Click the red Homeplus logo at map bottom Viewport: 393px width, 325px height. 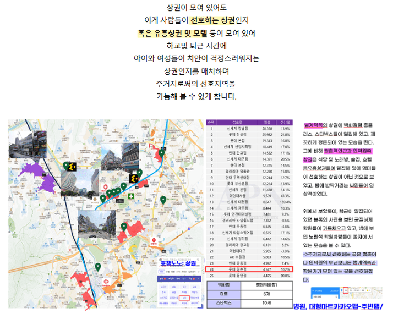[106, 283]
